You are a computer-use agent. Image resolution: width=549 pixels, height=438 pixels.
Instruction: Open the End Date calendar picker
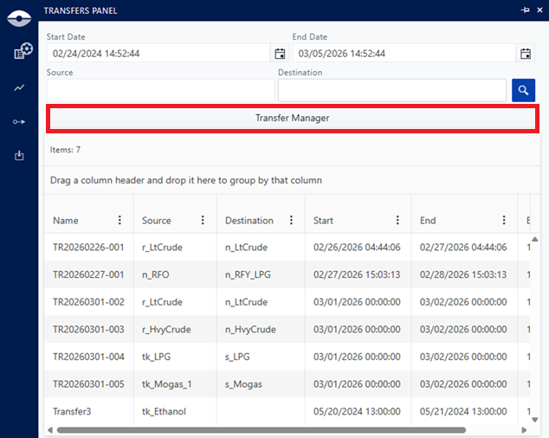point(526,54)
